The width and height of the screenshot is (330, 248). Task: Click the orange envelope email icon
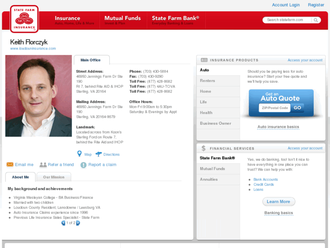click(10, 164)
